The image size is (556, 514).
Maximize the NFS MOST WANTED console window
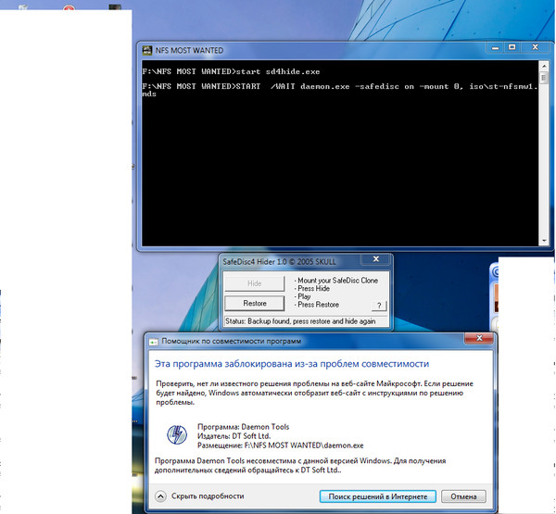512,47
